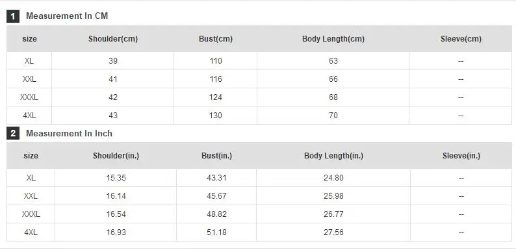Select the Measurement In CM heading

pos(67,16)
